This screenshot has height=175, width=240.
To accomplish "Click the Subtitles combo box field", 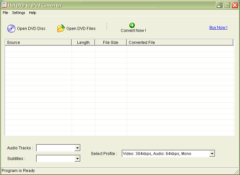I will [58, 158].
